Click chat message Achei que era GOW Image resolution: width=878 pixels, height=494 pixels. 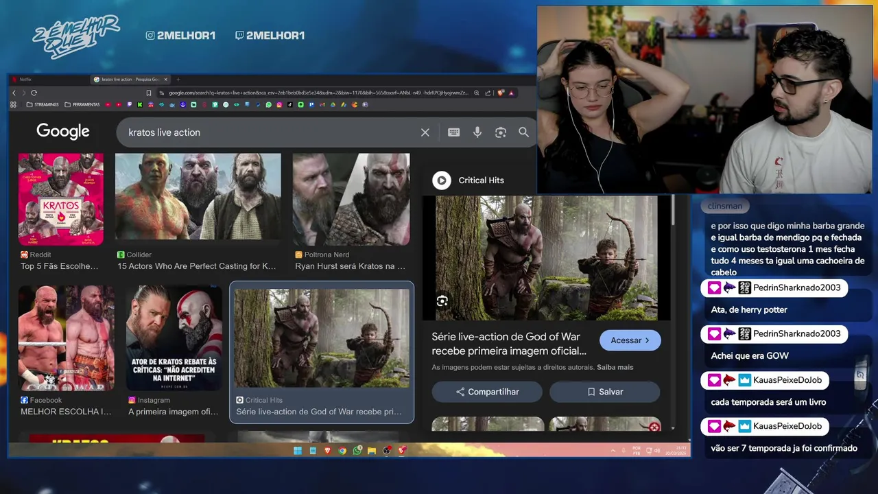[x=750, y=356]
